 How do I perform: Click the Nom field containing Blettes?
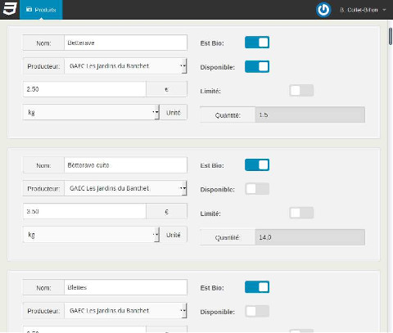pyautogui.click(x=125, y=287)
